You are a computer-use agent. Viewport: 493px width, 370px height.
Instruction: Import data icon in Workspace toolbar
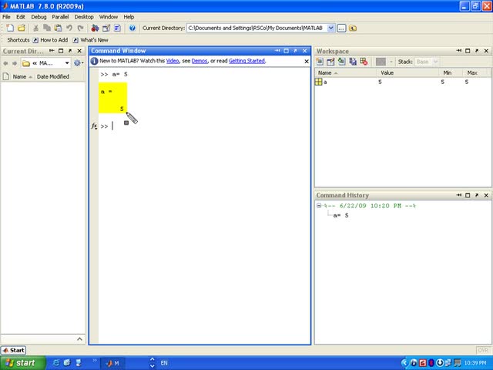(342, 62)
